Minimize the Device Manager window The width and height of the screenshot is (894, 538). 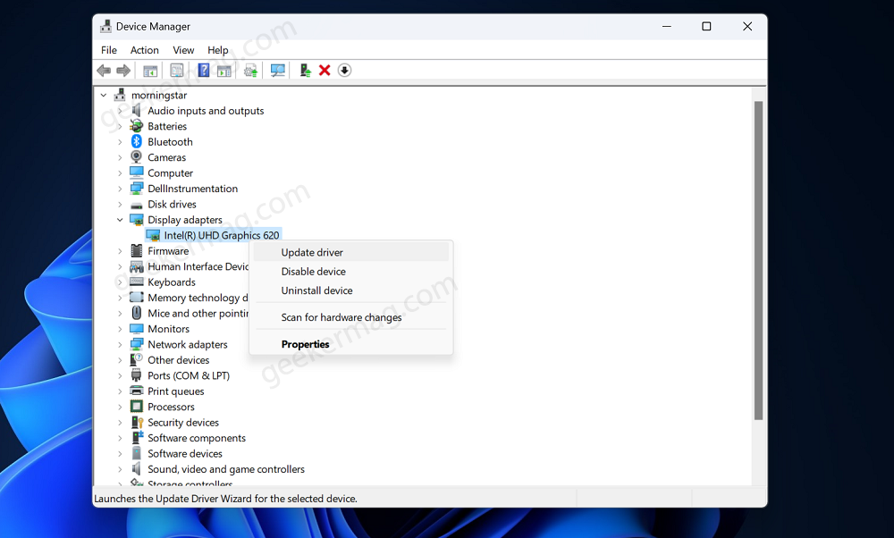pyautogui.click(x=667, y=26)
